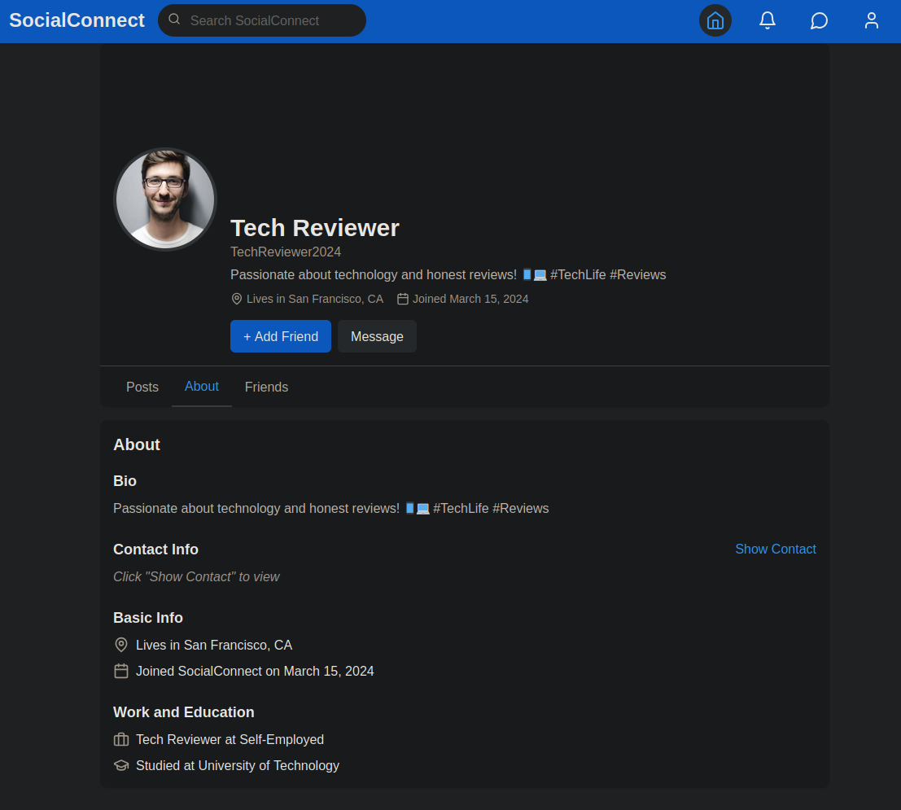Viewport: 901px width, 810px height.
Task: Click the graduation cap icon by University
Action: [x=121, y=765]
